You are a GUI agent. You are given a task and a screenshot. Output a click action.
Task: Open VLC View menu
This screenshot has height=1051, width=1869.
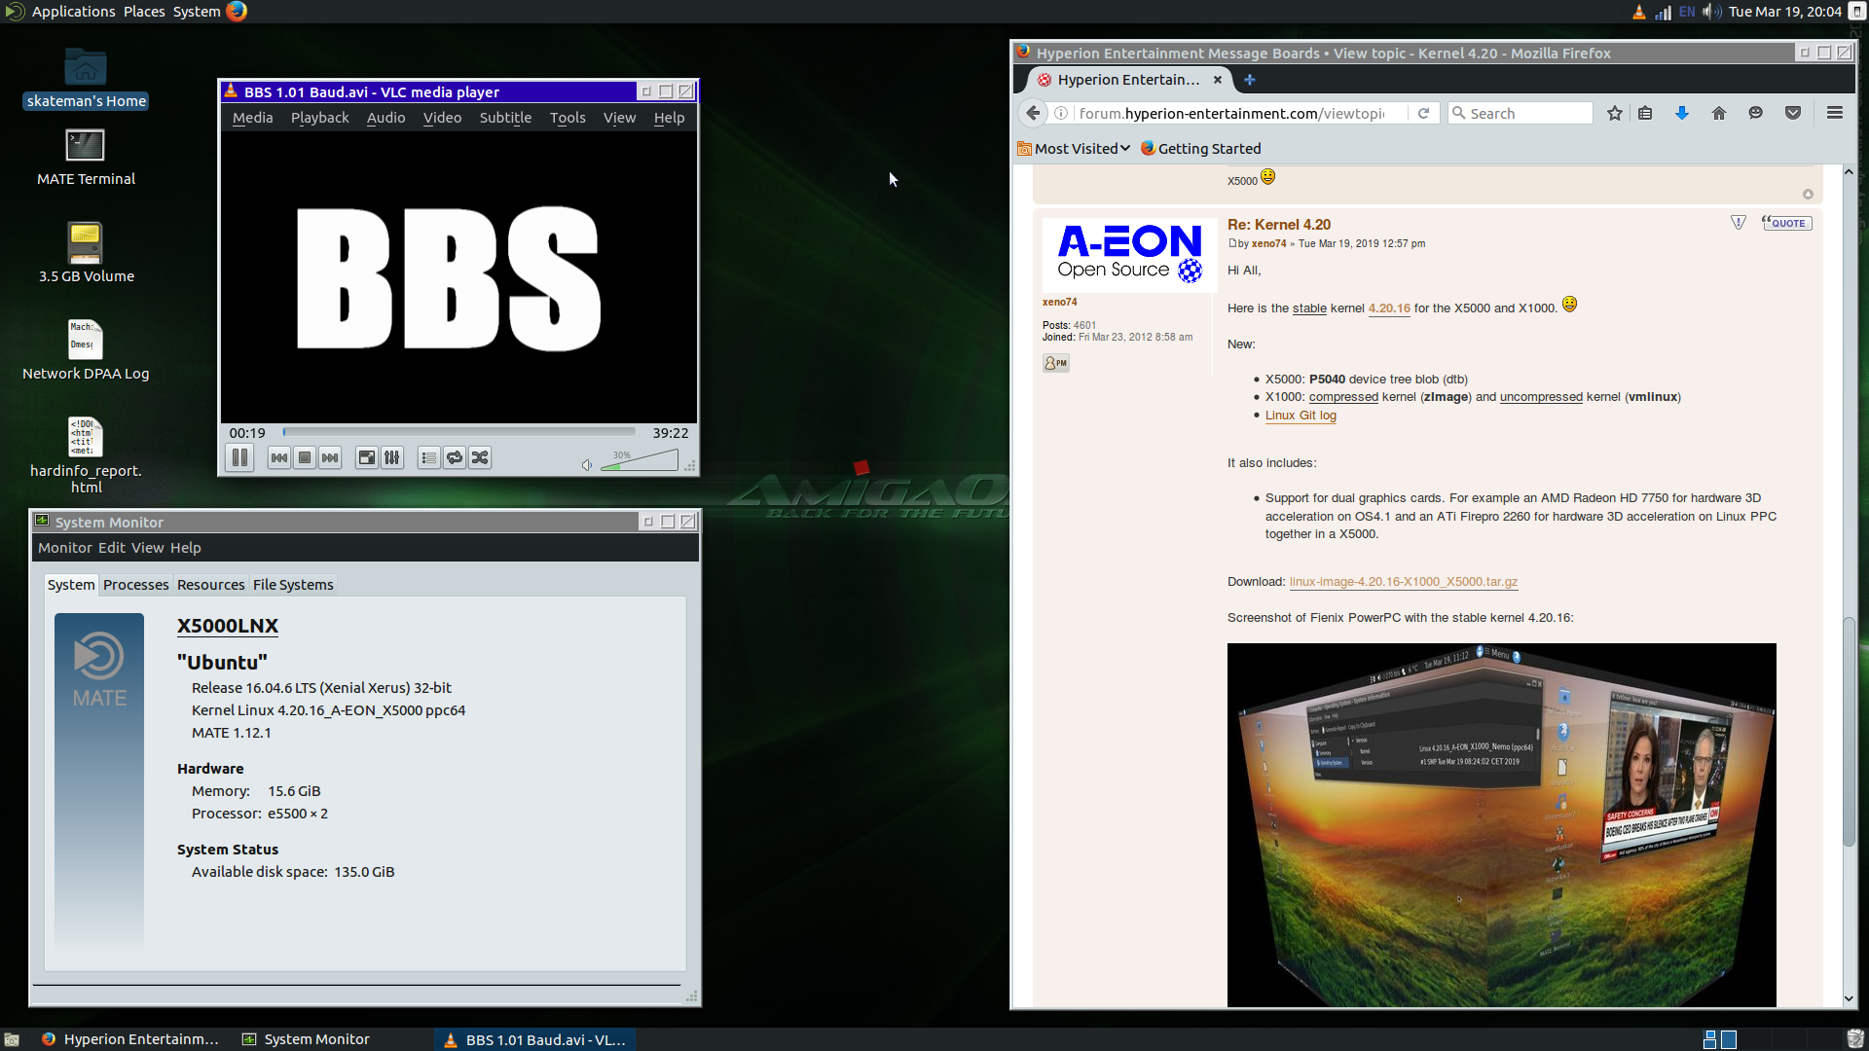[x=619, y=118]
